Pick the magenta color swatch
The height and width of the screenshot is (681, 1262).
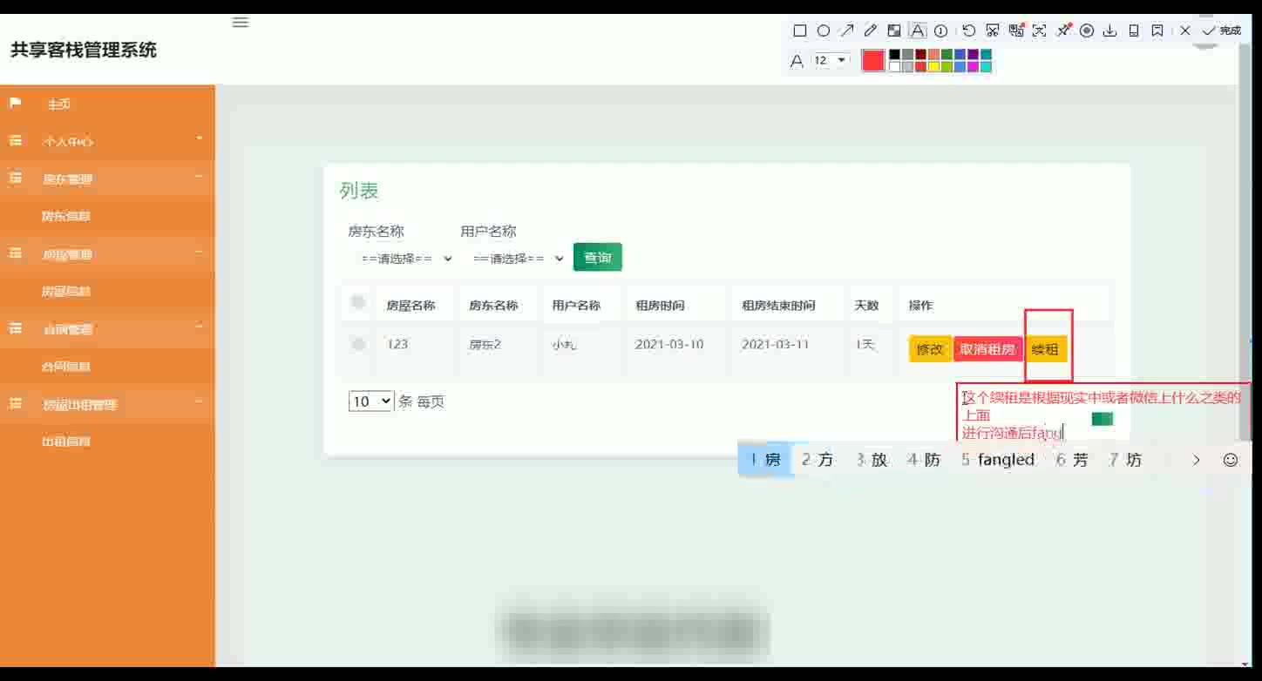click(x=973, y=66)
